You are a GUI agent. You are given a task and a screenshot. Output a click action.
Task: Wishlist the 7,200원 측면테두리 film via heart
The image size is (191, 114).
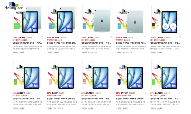pos(111,37)
